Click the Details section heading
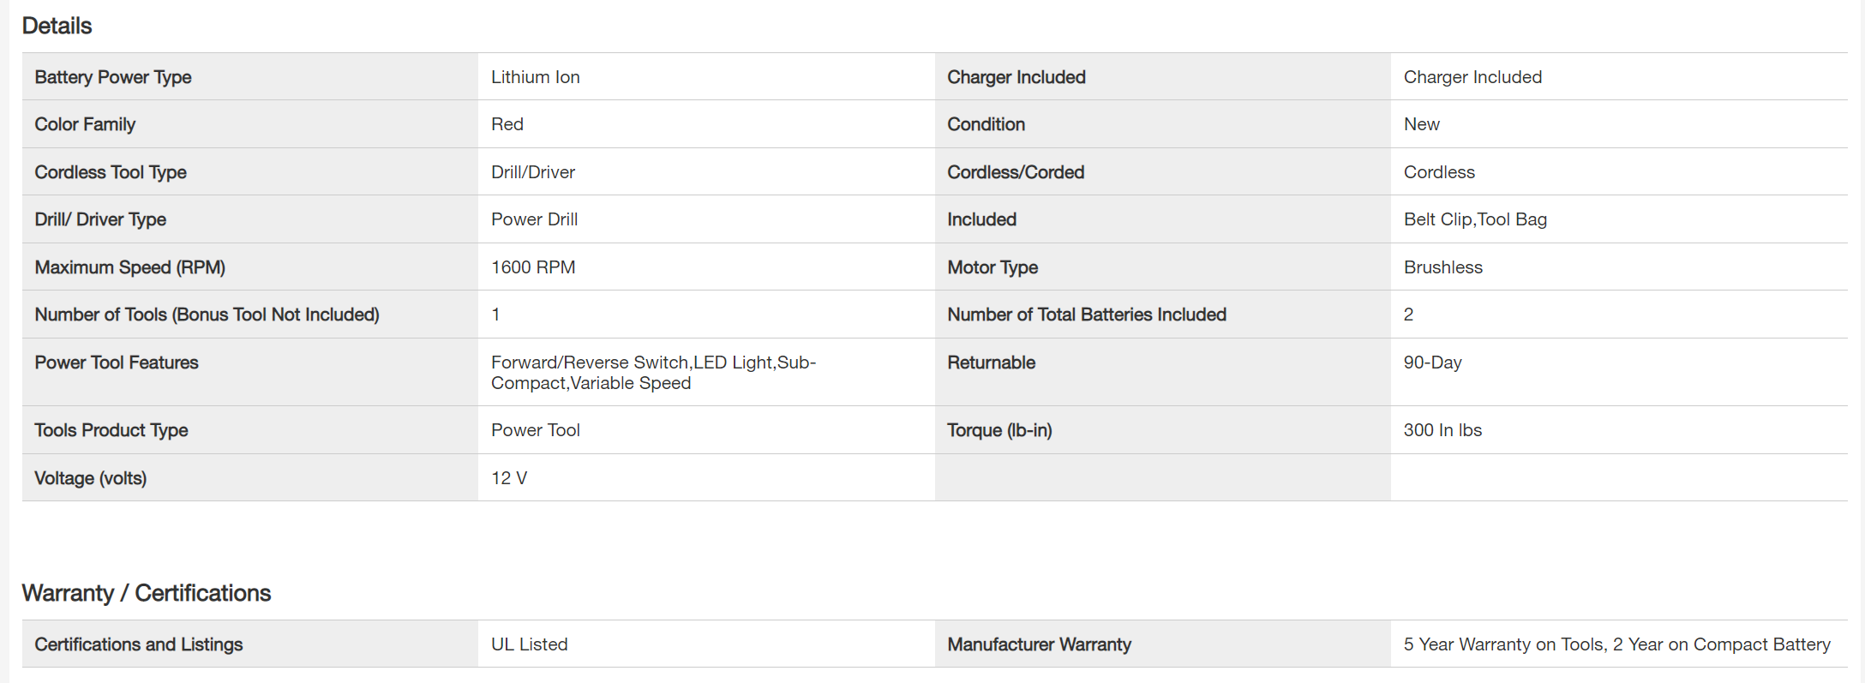1865x683 pixels. (x=57, y=26)
